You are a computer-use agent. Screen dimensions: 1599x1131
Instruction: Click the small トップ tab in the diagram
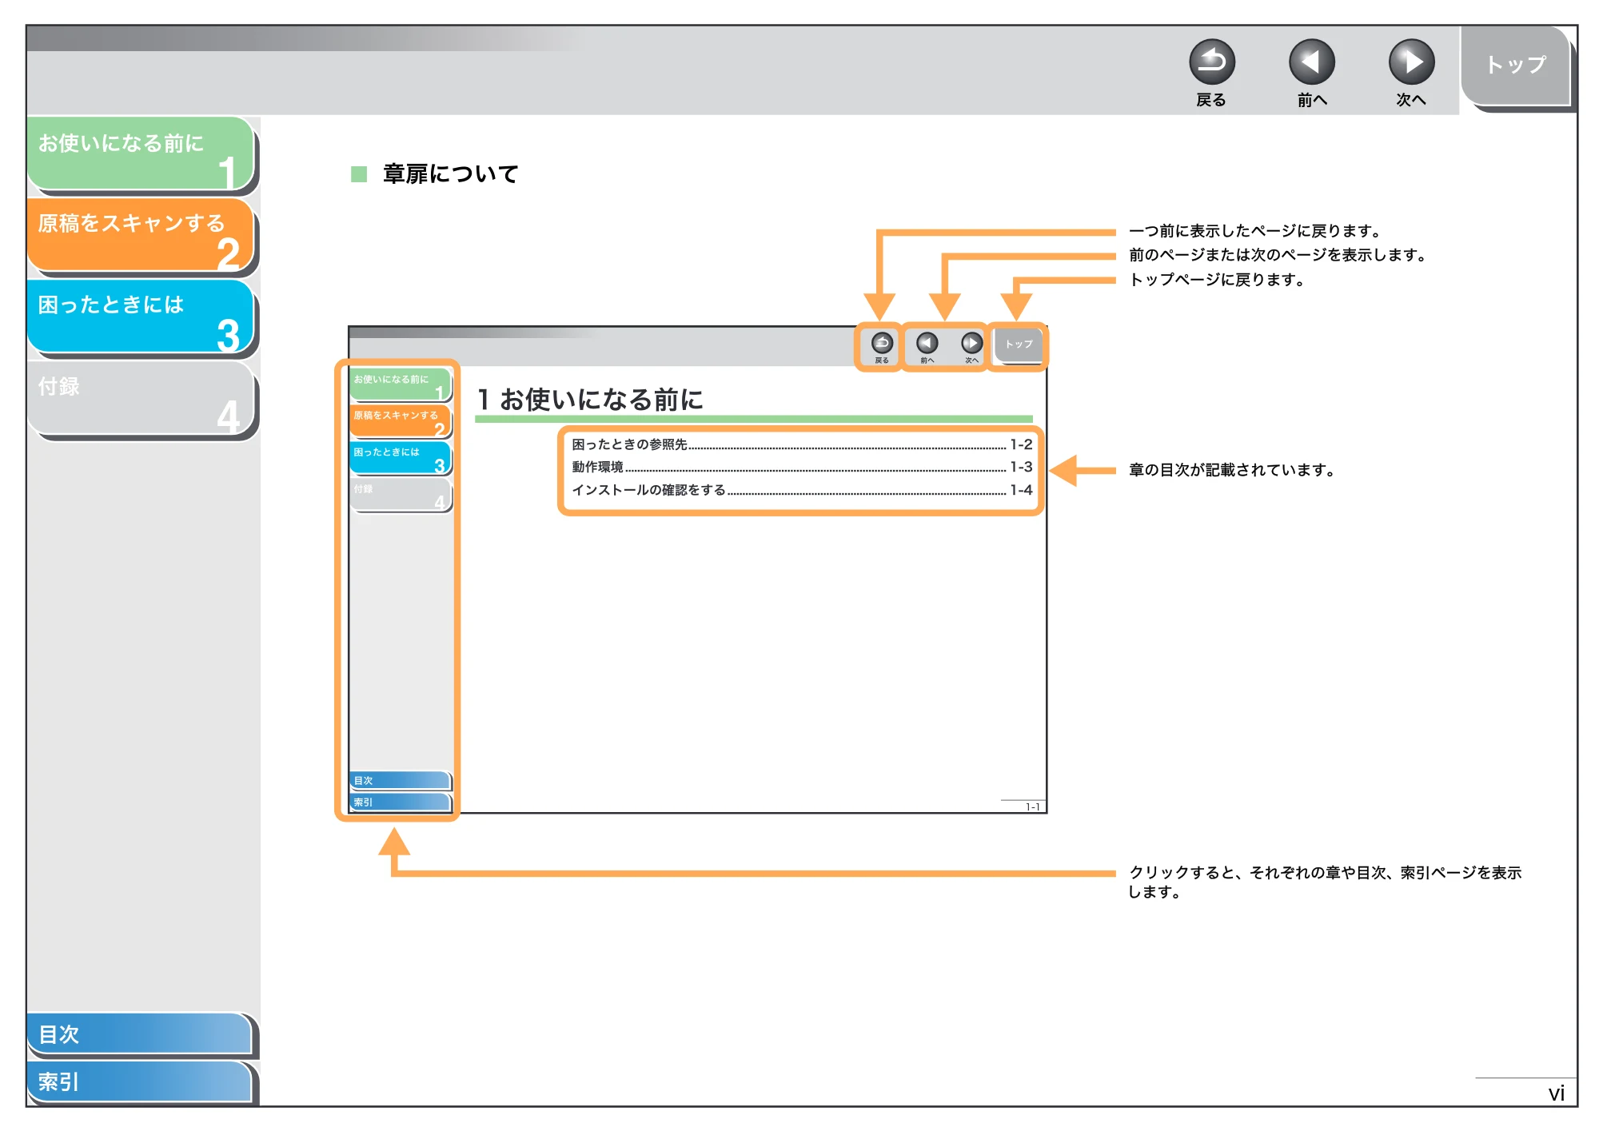tap(1019, 344)
